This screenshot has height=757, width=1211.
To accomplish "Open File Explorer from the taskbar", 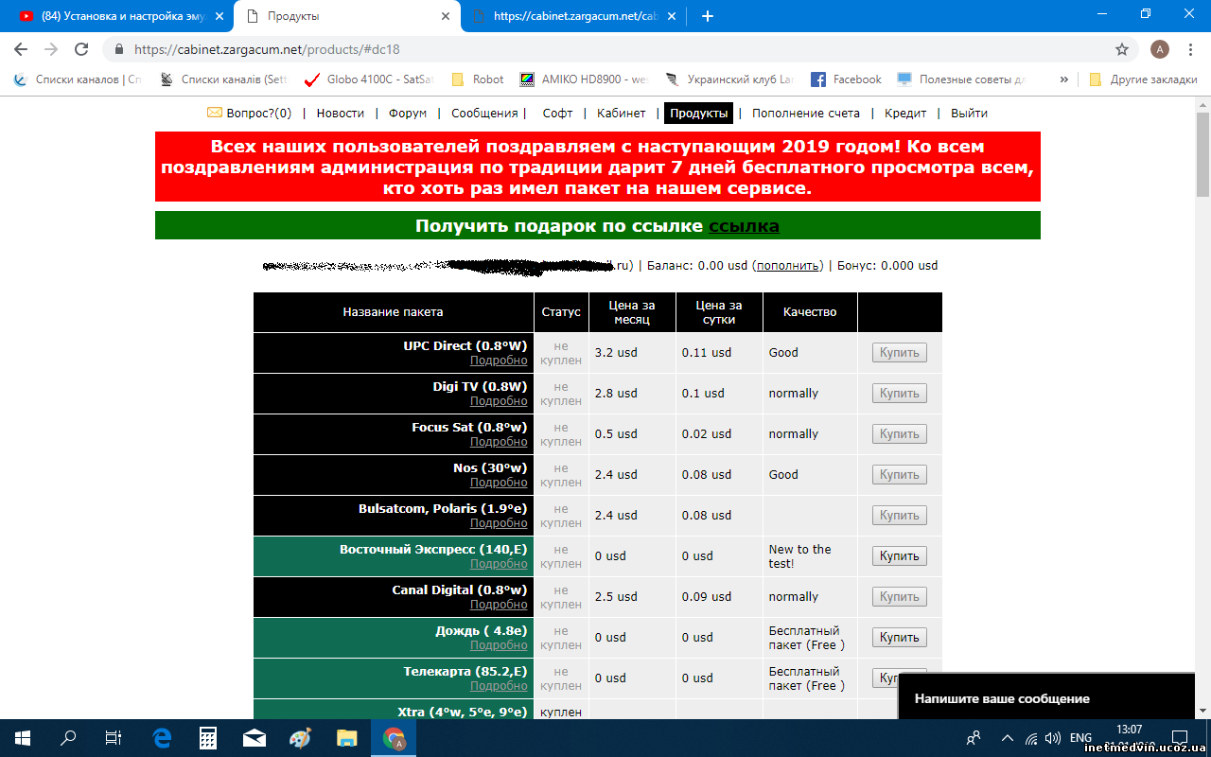I will 347,738.
